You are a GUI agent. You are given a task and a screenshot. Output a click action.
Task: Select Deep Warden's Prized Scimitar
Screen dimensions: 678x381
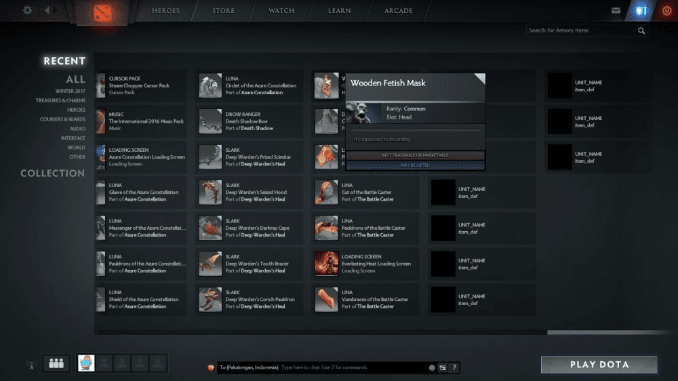pyautogui.click(x=250, y=157)
